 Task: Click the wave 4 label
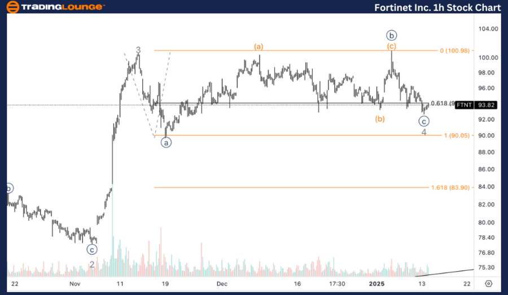point(424,132)
